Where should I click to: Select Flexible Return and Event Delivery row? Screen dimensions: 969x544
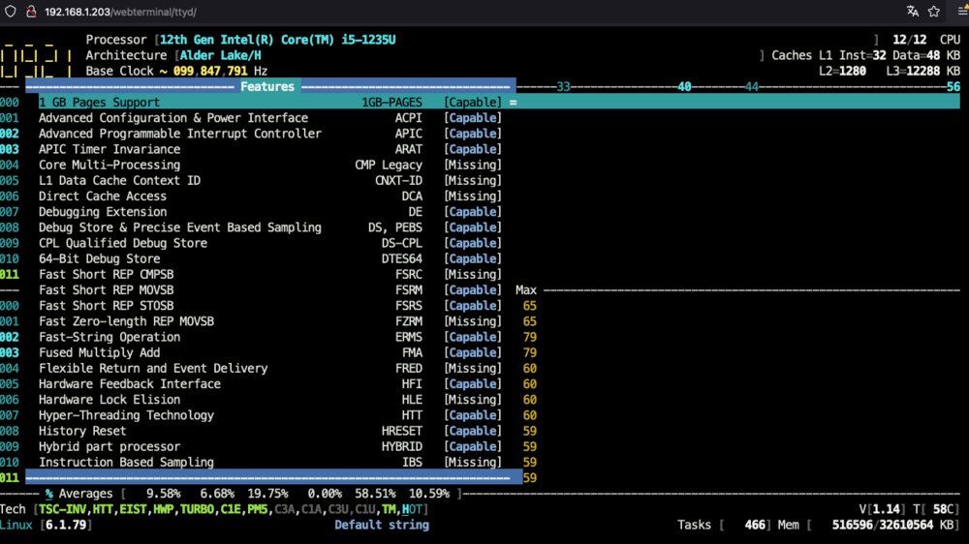coord(270,368)
